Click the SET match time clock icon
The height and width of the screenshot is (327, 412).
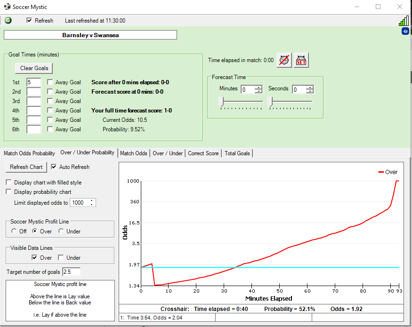click(x=301, y=60)
